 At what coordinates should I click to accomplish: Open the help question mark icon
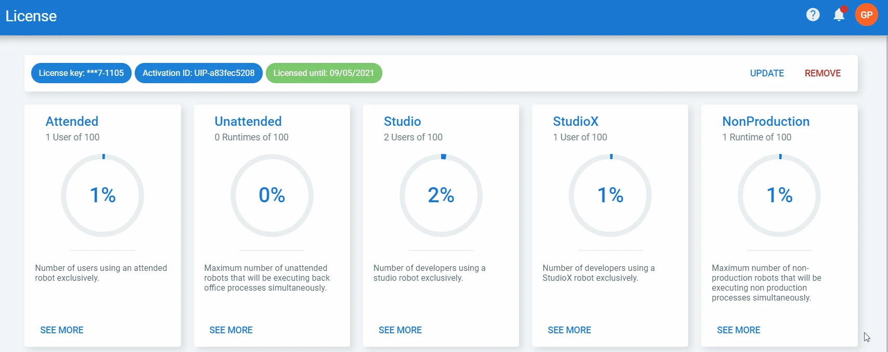(x=813, y=15)
